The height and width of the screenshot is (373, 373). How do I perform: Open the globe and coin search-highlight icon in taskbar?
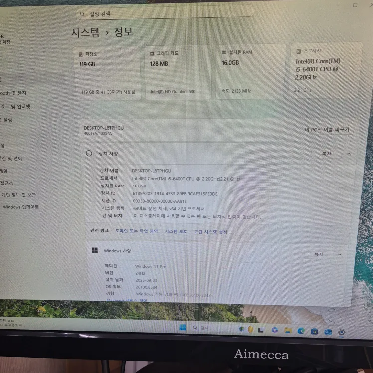[246, 329]
